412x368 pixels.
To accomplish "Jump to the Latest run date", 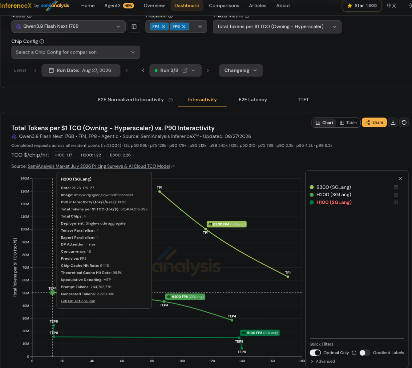I will [20, 70].
